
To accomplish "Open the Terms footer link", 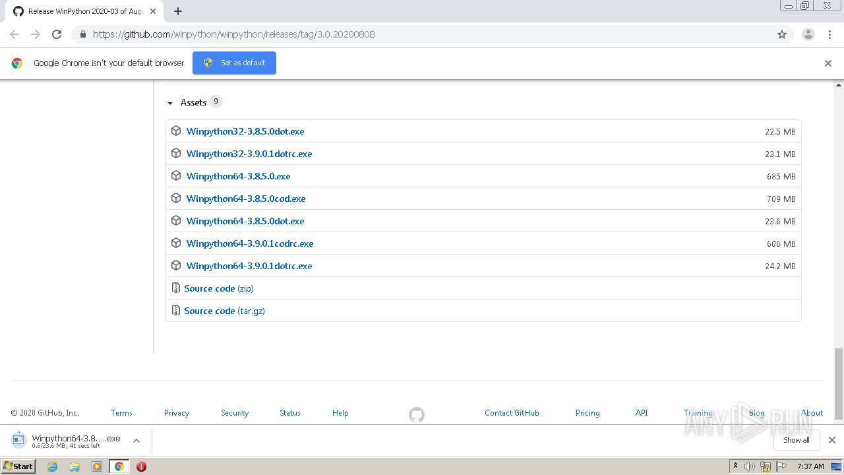I will point(121,413).
